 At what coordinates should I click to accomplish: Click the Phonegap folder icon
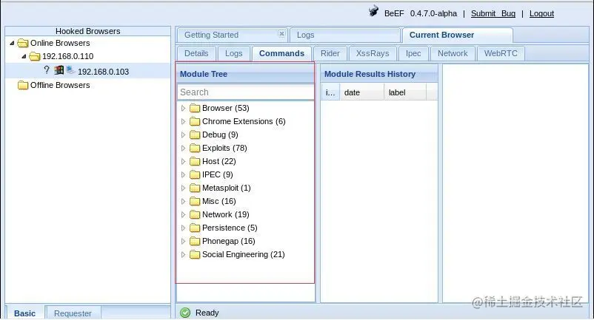tap(195, 242)
